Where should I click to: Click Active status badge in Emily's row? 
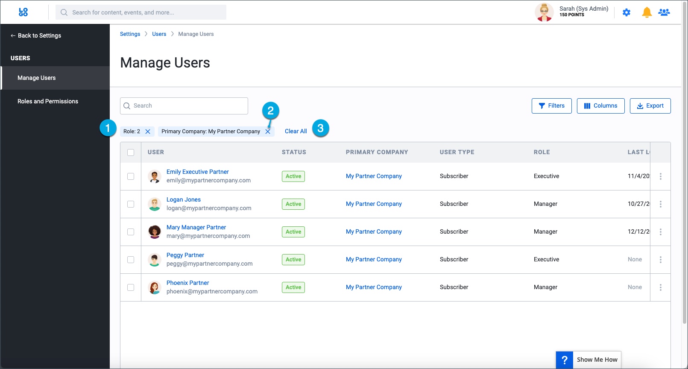pyautogui.click(x=293, y=176)
